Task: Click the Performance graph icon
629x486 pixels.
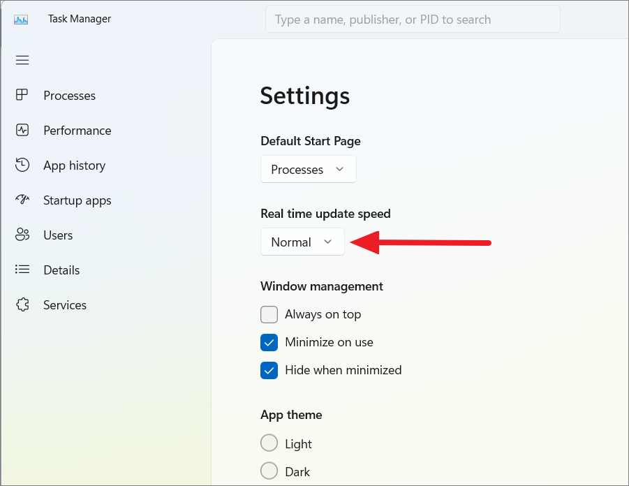Action: pyautogui.click(x=22, y=130)
